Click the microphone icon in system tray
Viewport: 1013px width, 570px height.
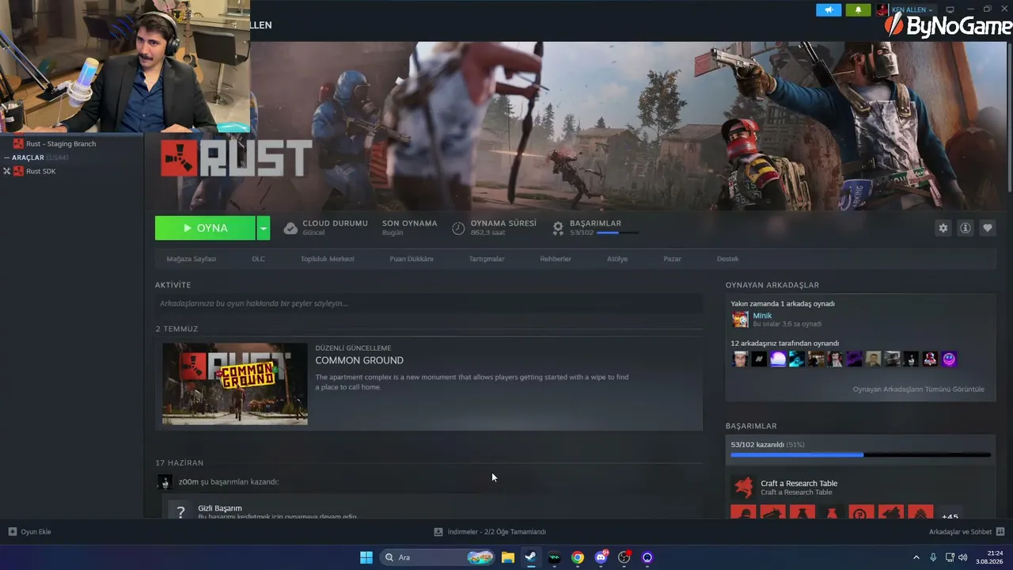click(x=933, y=557)
